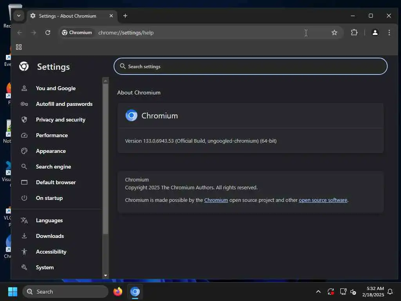This screenshot has width=401, height=301.
Task: Click the Windows taskbar Search box
Action: pos(65,292)
